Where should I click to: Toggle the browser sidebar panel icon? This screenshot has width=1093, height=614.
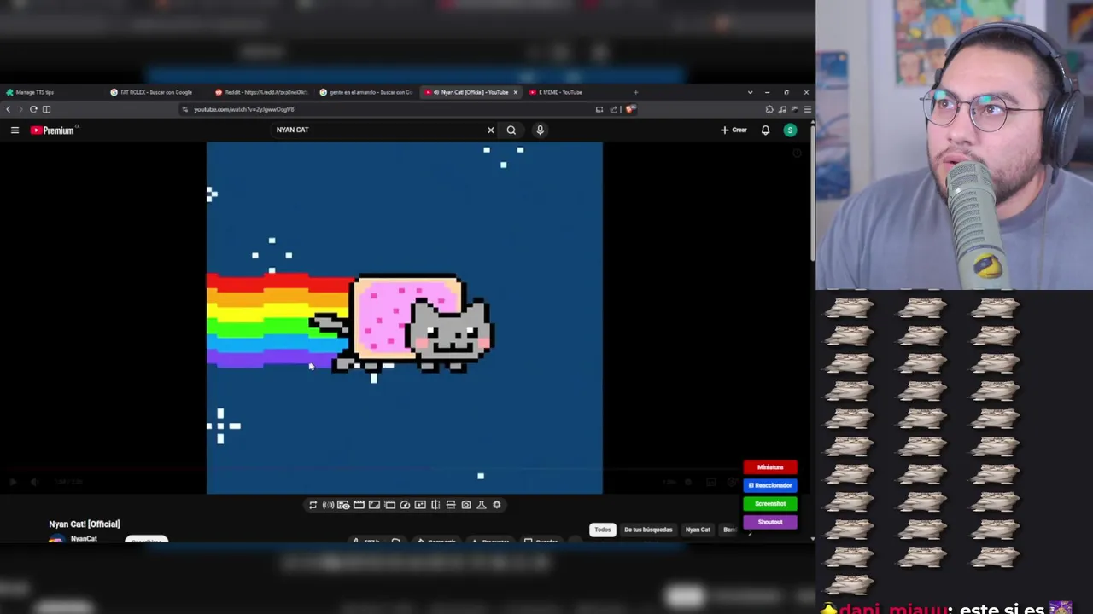point(47,109)
